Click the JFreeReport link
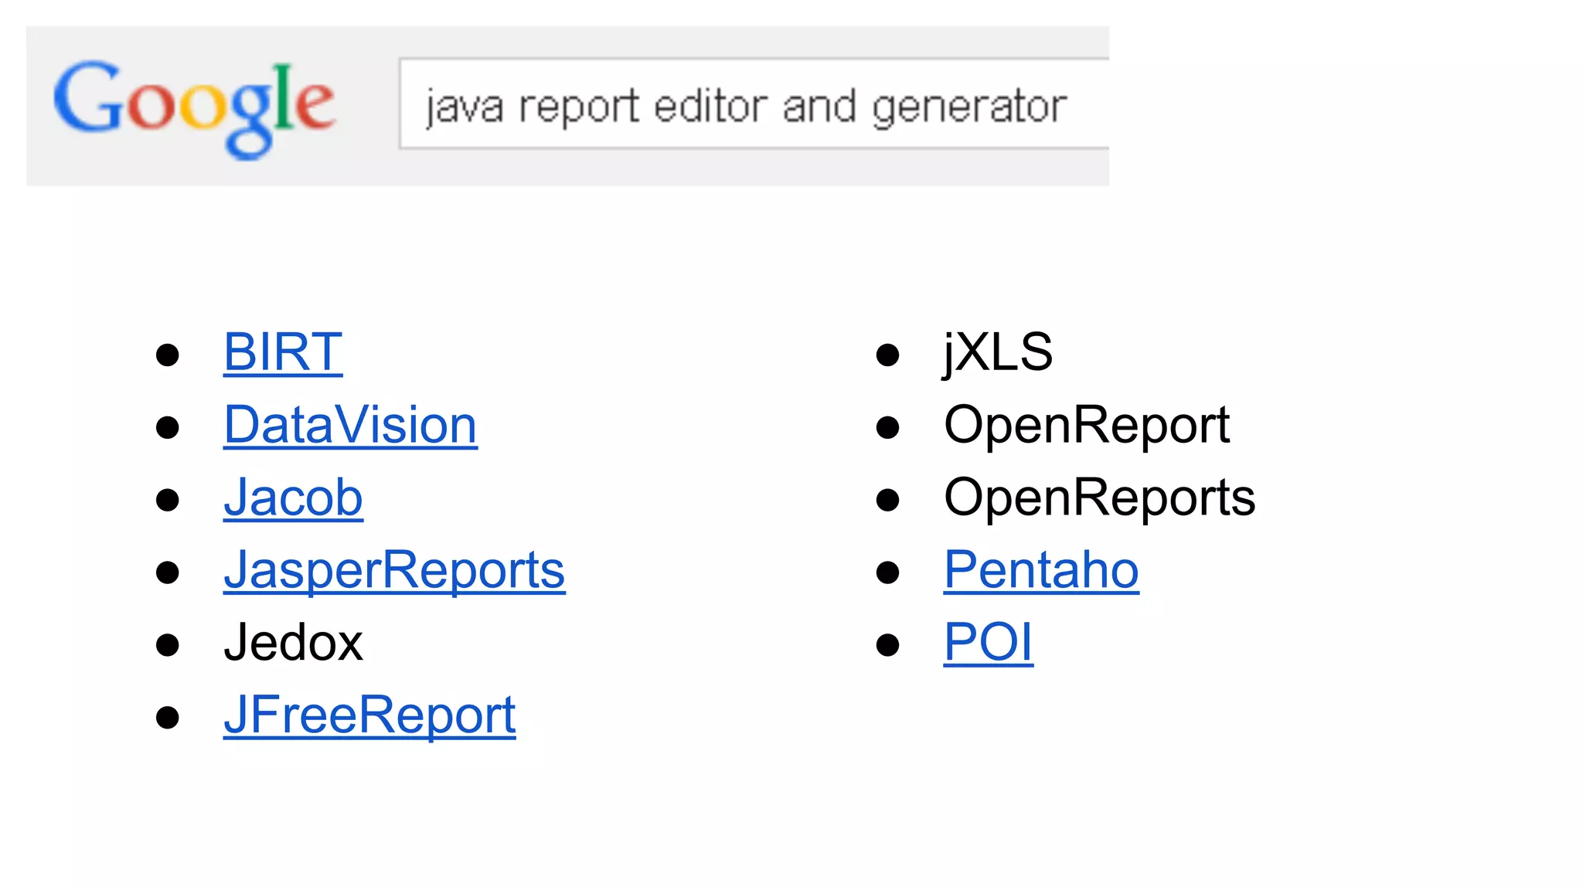The width and height of the screenshot is (1583, 890). 369,715
